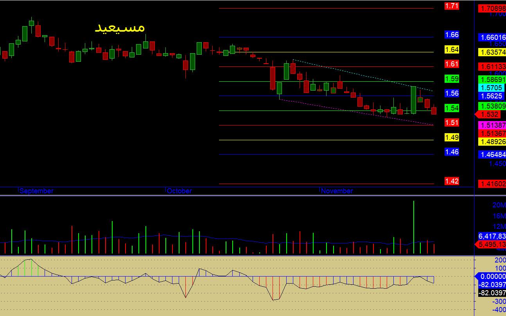Select the 200 oscillator scale label

500,260
